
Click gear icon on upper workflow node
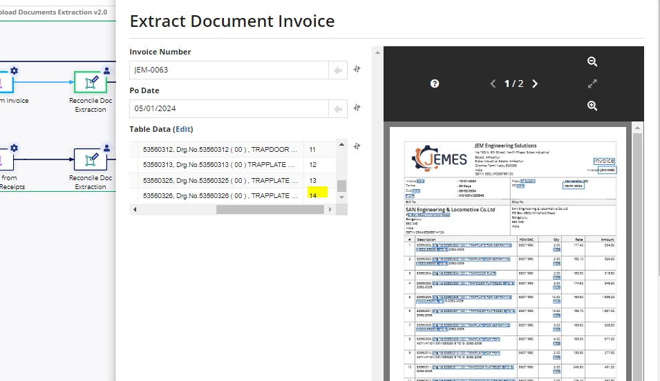click(x=14, y=70)
